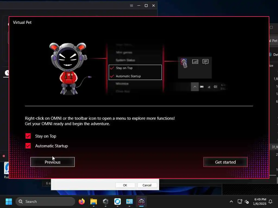Open the gray hexagon app on the taskbar
The height and width of the screenshot is (208, 278).
click(106, 201)
